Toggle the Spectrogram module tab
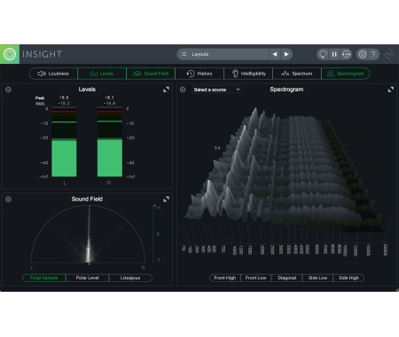The height and width of the screenshot is (337, 399). tap(346, 74)
